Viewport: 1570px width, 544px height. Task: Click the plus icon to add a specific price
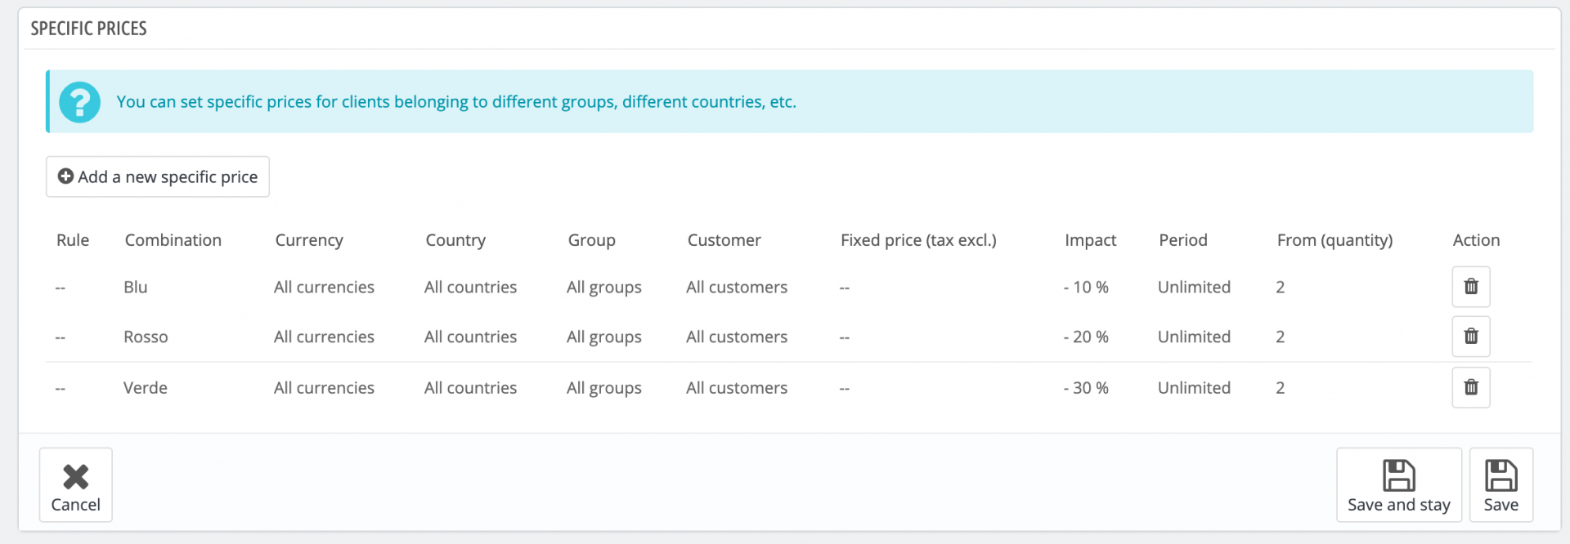tap(65, 176)
